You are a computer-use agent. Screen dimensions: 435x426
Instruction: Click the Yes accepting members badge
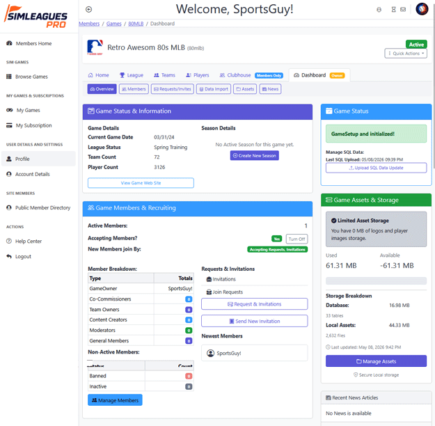[x=276, y=239]
